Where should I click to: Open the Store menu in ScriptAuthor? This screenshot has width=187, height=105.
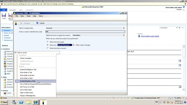(x=41, y=16)
